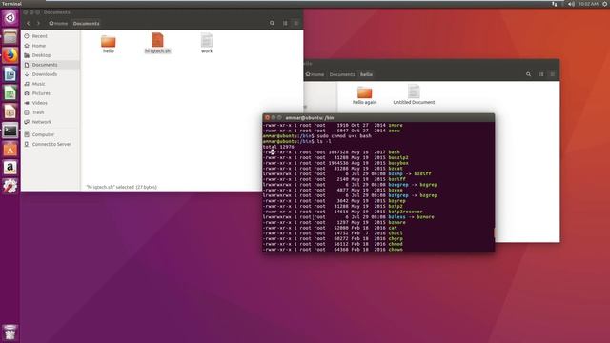Image resolution: width=610 pixels, height=343 pixels.
Task: Click the chmod entry in terminal listing
Action: click(396, 244)
